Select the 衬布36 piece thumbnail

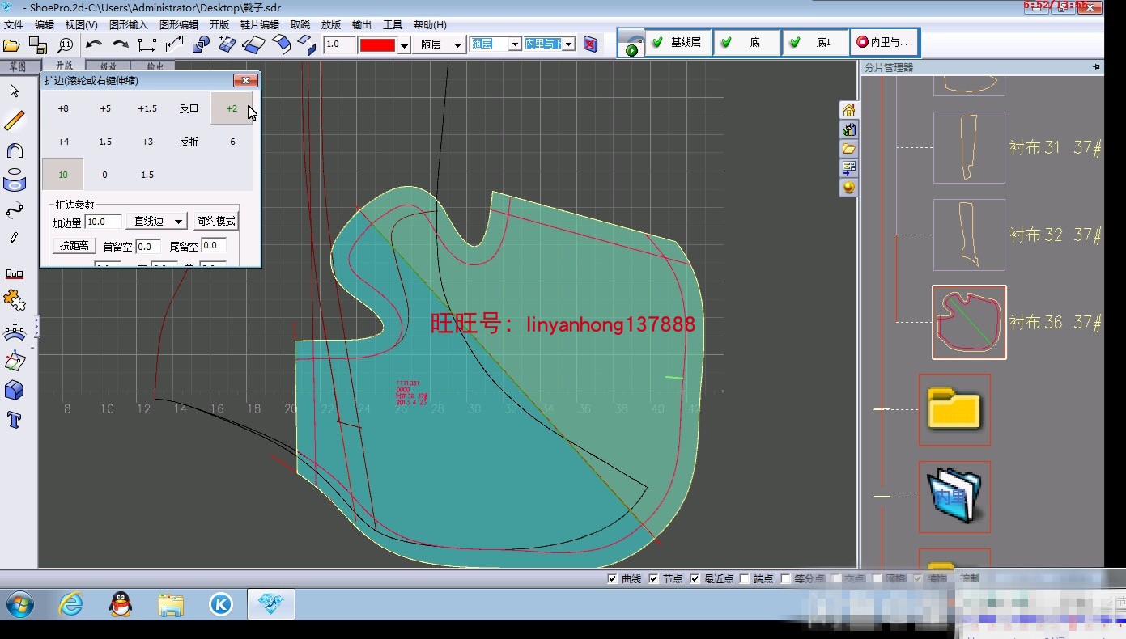pyautogui.click(x=968, y=321)
